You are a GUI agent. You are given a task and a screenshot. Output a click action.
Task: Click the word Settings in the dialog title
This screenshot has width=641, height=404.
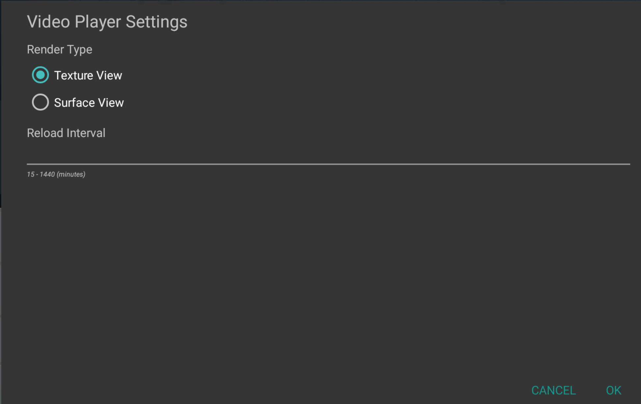[156, 22]
